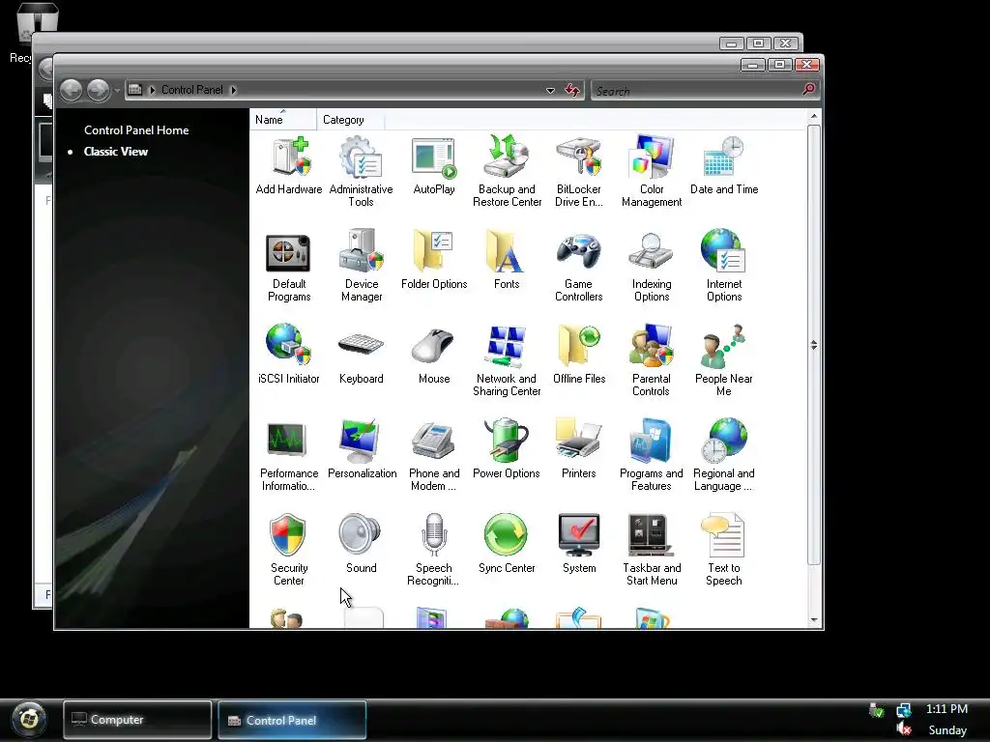Image resolution: width=990 pixels, height=742 pixels.
Task: Open Security Center
Action: (x=289, y=550)
